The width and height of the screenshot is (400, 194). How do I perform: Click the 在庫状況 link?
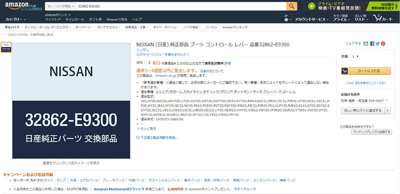206,71
